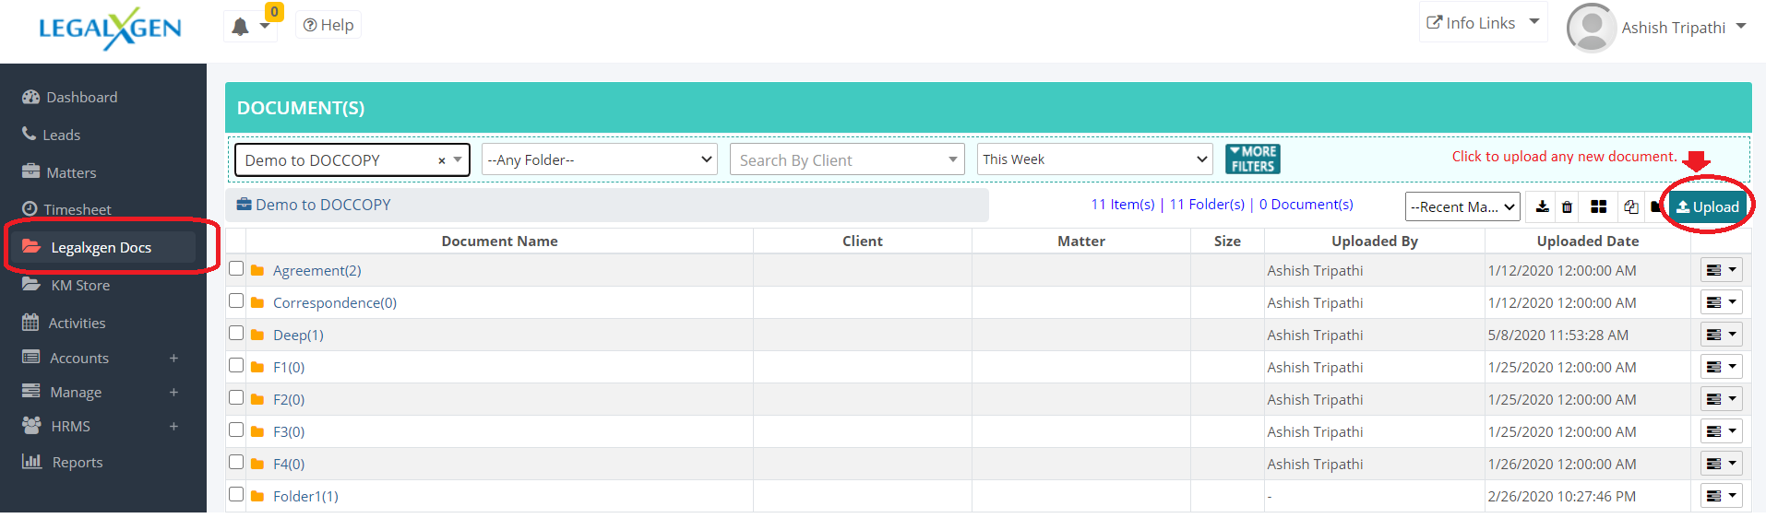Click the trash delete icon
Screen dimensions: 1766x530
[x=1567, y=206]
